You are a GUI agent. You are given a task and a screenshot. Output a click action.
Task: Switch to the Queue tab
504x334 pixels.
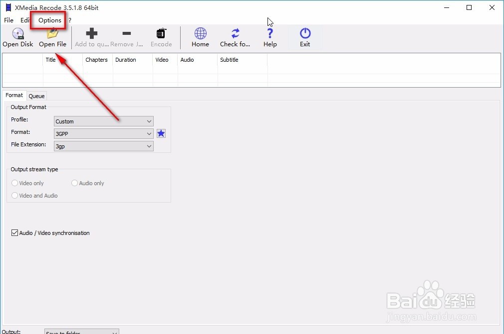coord(36,96)
